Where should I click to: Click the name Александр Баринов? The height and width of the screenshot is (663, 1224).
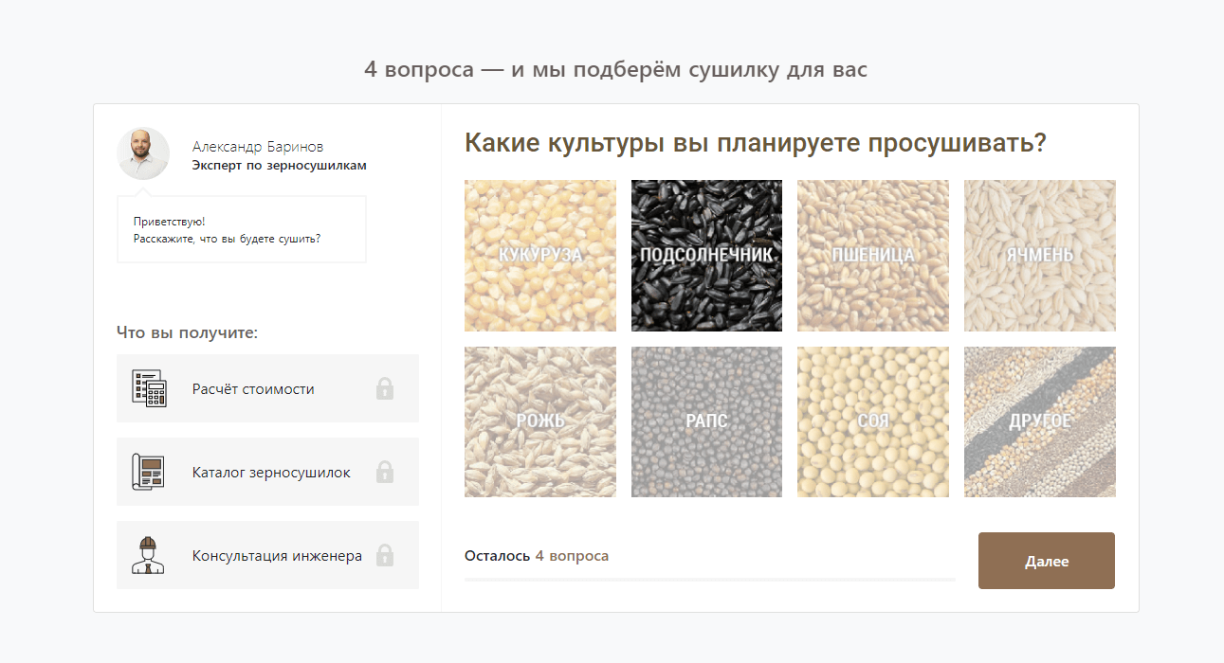(258, 147)
